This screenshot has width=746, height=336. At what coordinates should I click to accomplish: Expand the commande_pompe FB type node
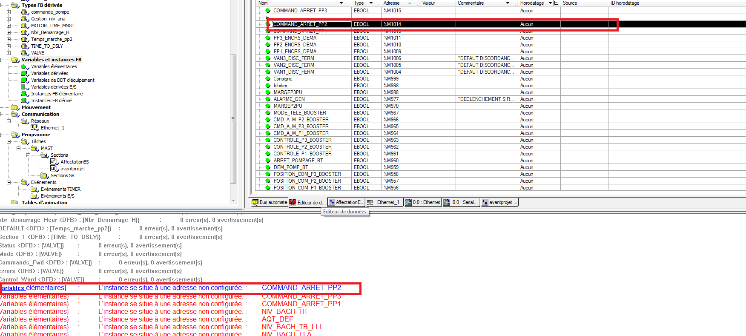click(x=9, y=12)
